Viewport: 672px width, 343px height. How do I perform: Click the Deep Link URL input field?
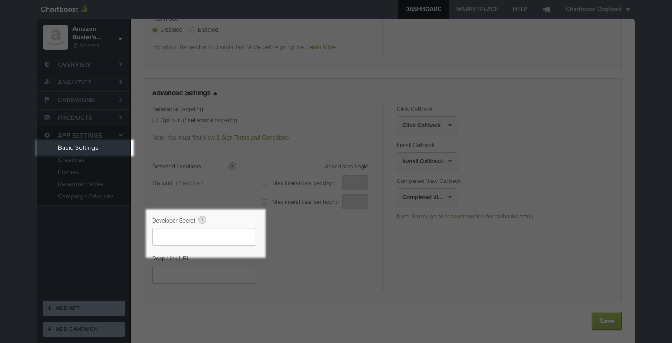[x=204, y=274]
